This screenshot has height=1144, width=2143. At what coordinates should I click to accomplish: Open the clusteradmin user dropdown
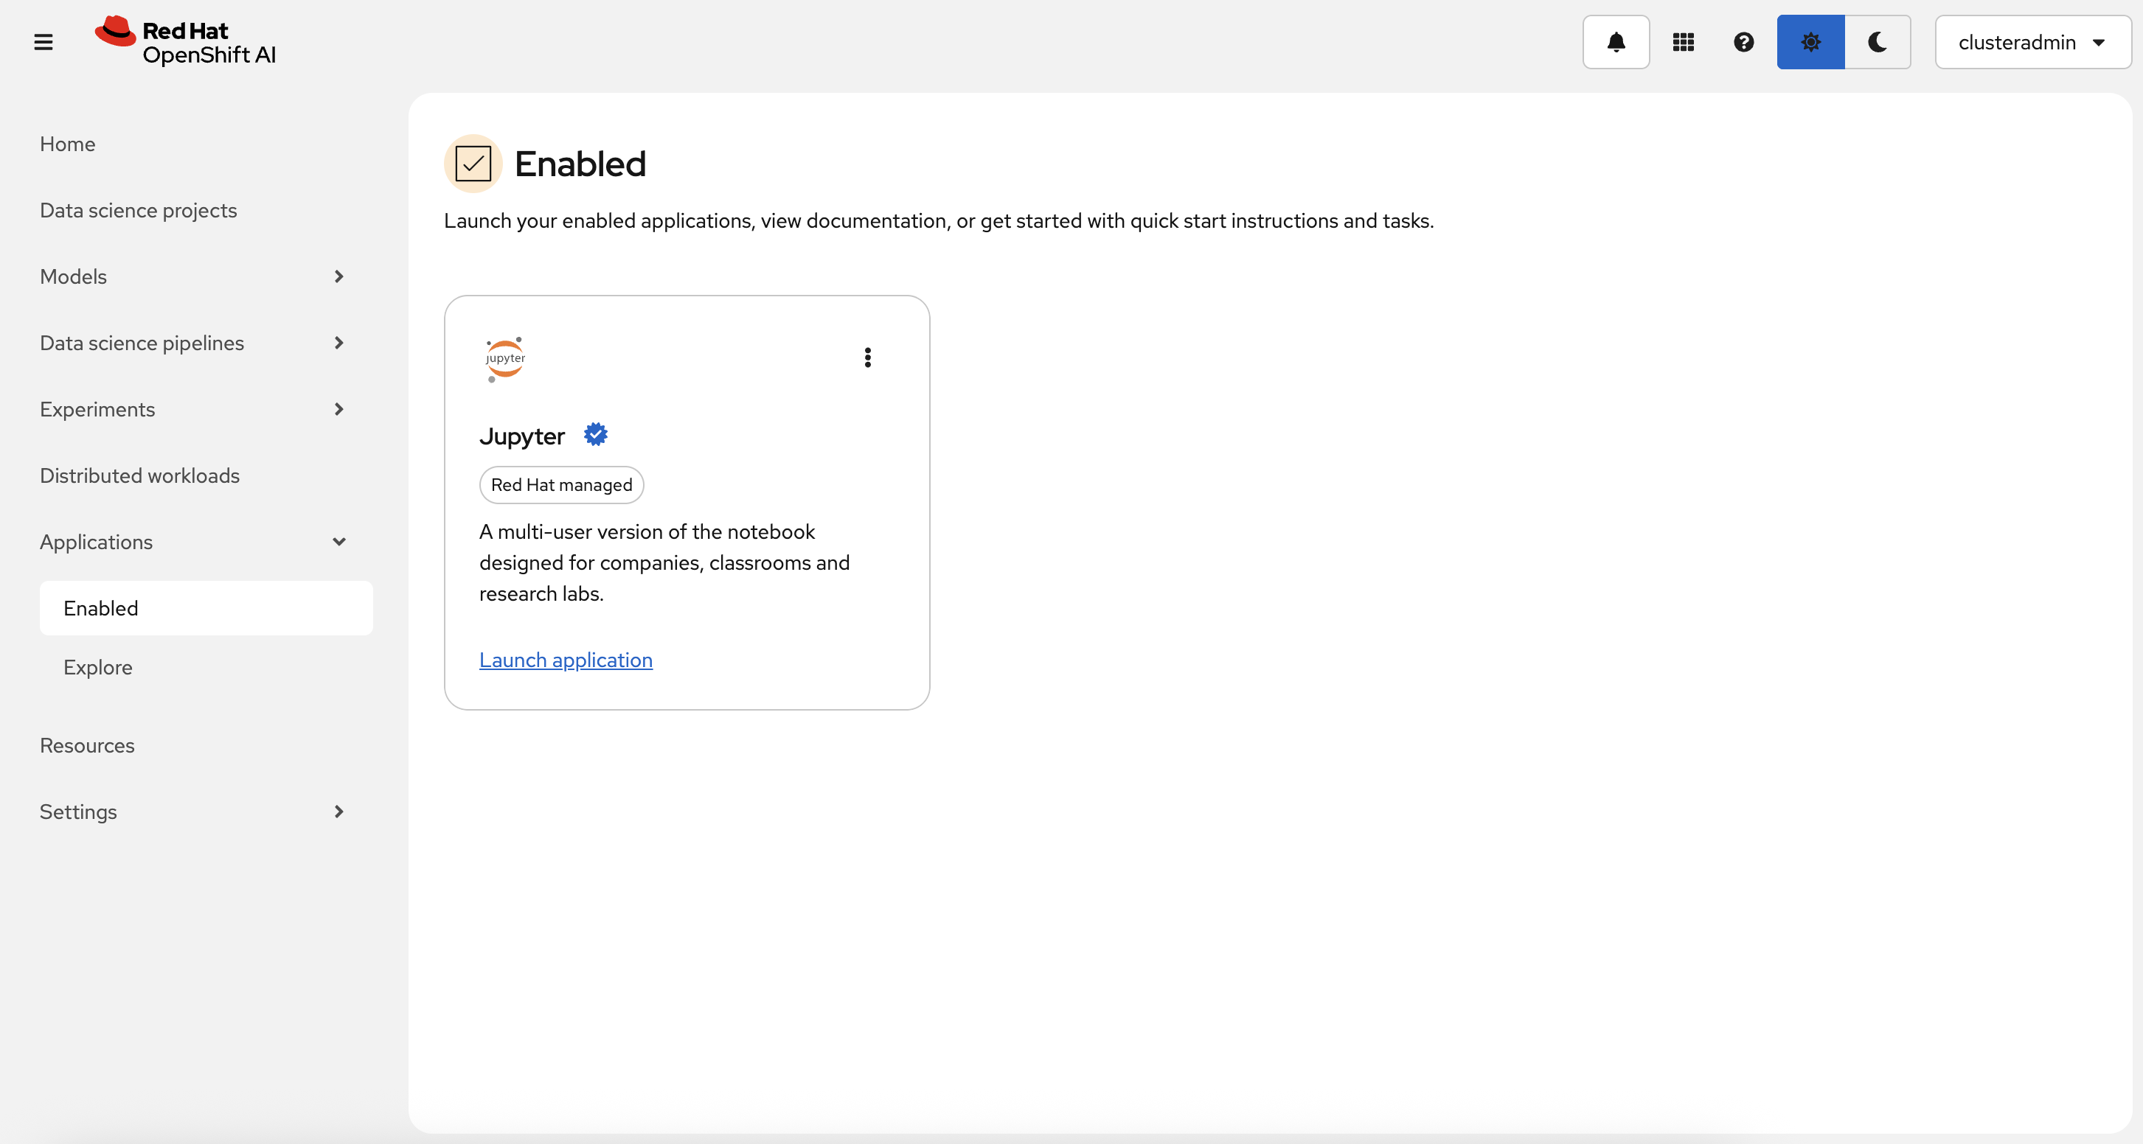[2032, 41]
